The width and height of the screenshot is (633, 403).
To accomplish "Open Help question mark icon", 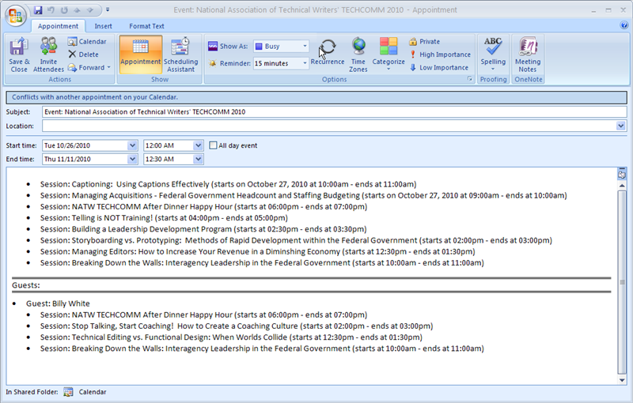I will [x=624, y=26].
